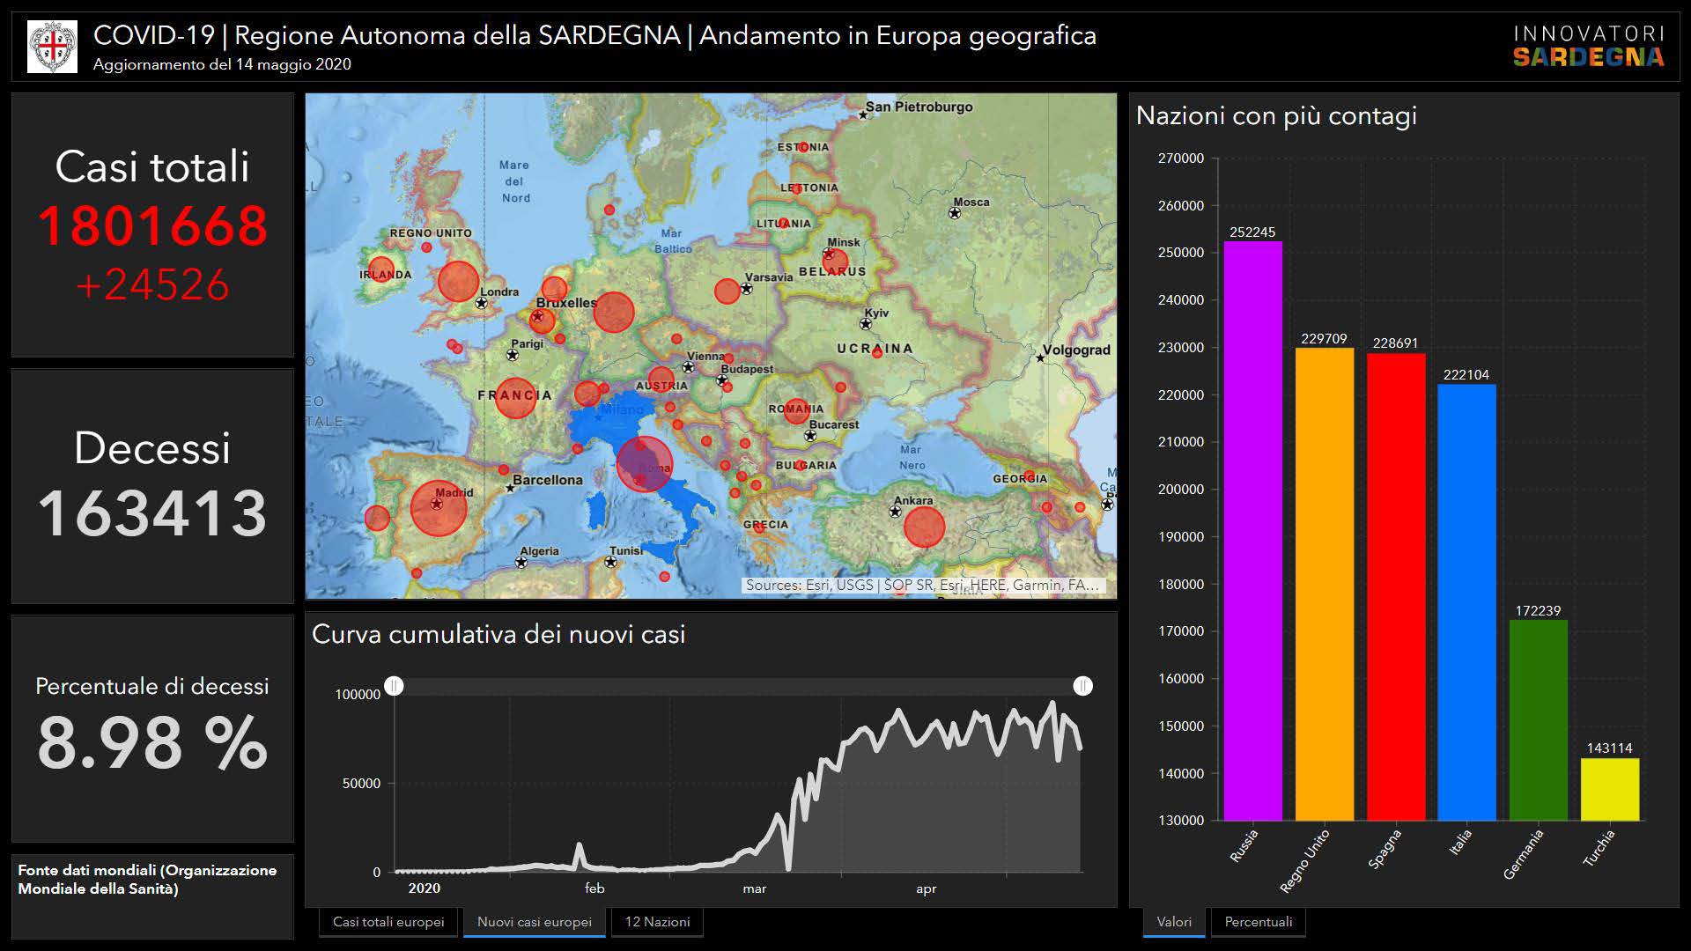
Task: Switch chart to Percentuali tab
Action: [x=1258, y=922]
